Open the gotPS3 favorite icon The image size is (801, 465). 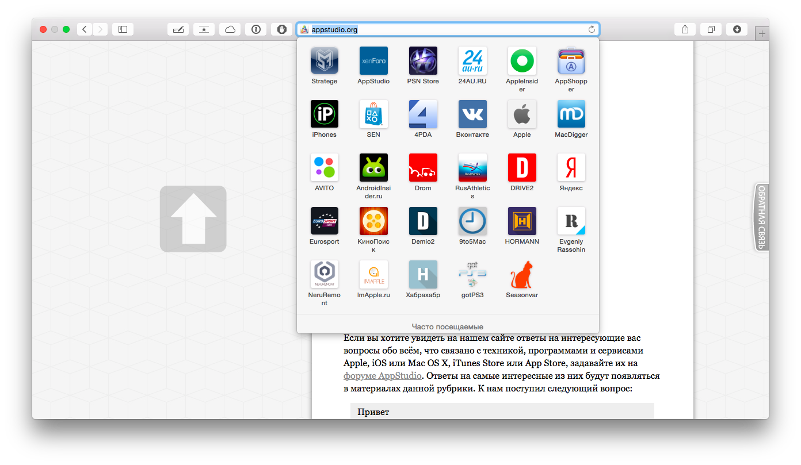click(x=472, y=275)
